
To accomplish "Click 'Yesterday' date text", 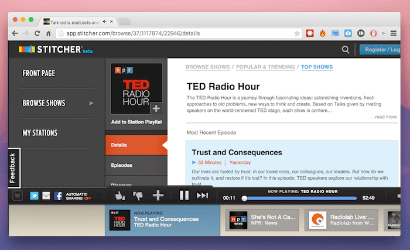I will click(240, 162).
